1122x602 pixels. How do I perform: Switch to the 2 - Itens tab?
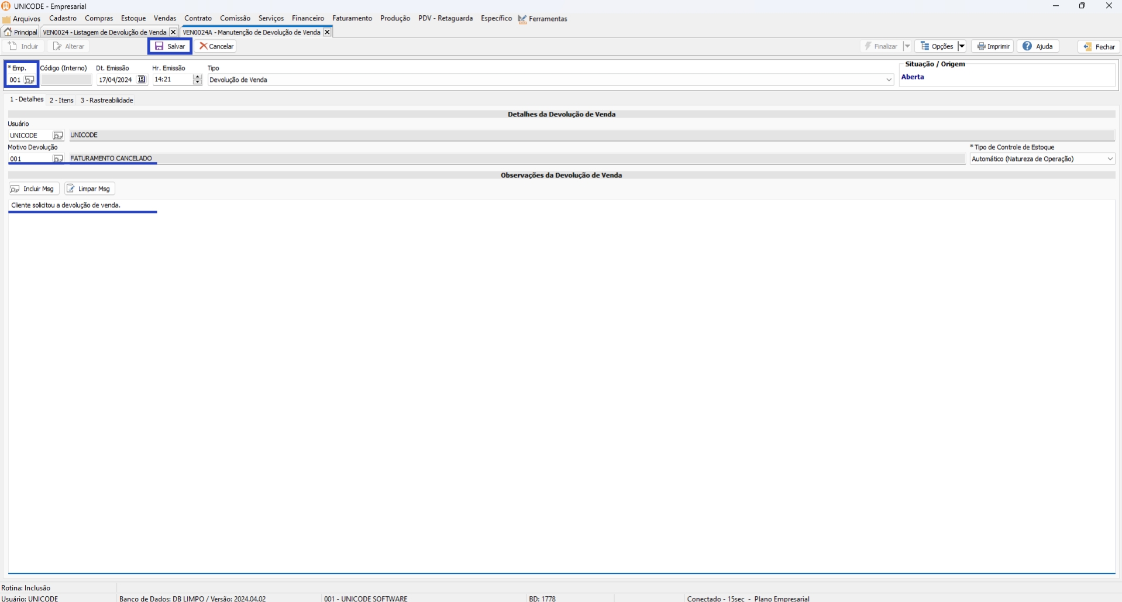pyautogui.click(x=61, y=100)
